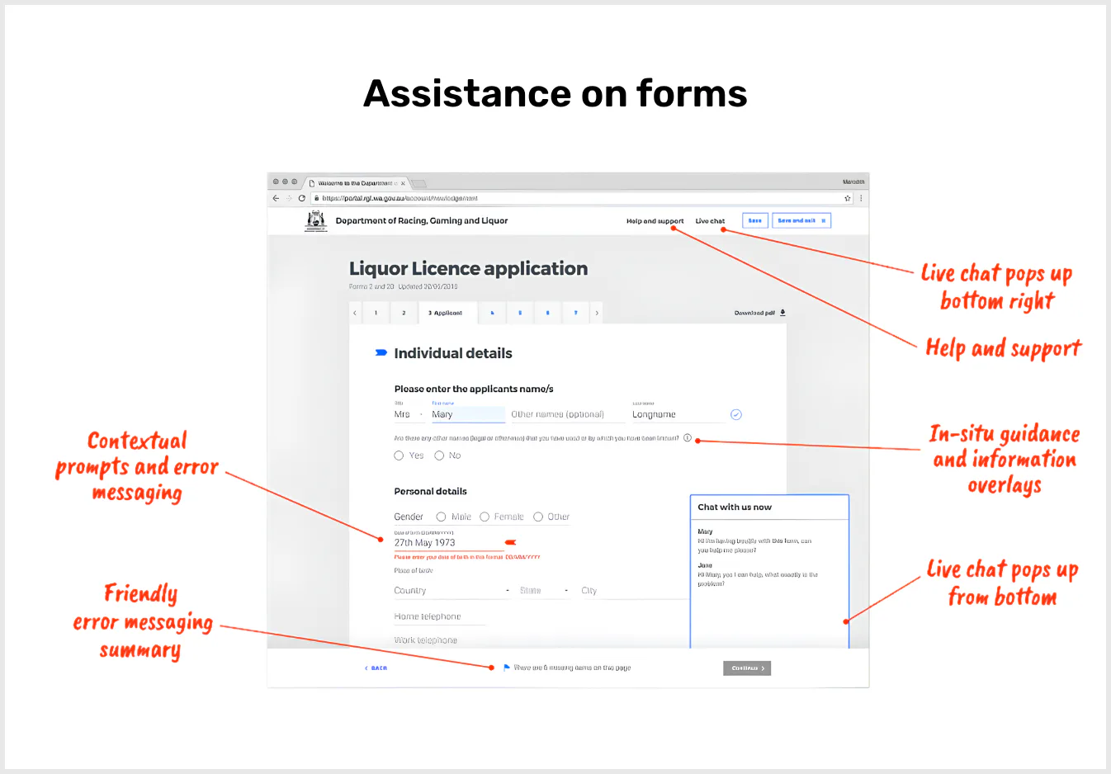
Task: Click the Home telephone field
Action: pos(439,616)
